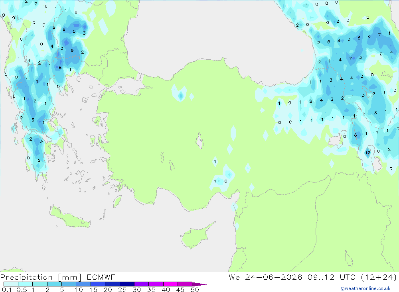Pick the 45–50 mm dark magenta legend swatch
Image resolution: width=399 pixels, height=292 pixels.
click(185, 284)
